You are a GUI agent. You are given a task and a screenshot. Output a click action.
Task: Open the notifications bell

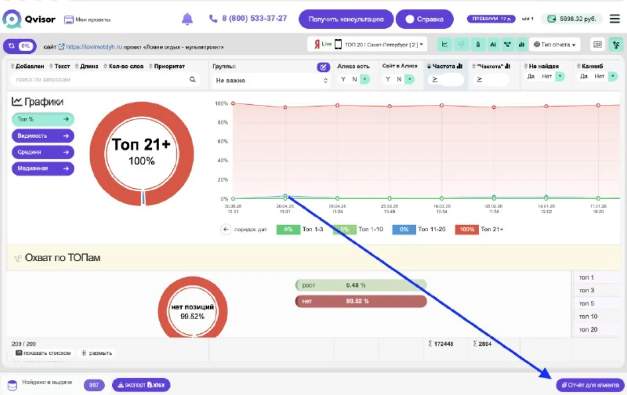point(187,19)
